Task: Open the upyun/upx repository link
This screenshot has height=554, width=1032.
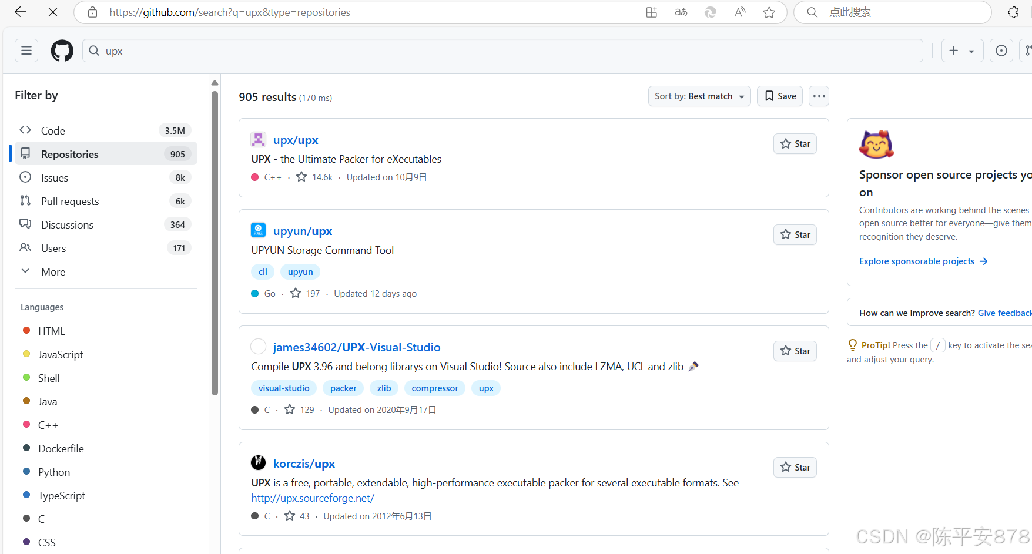Action: pos(303,231)
